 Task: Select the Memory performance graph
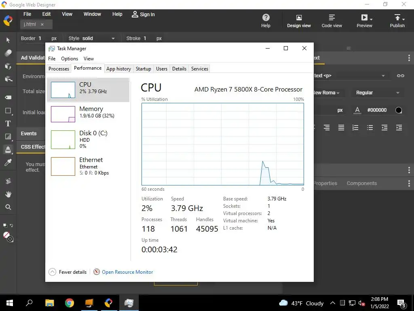click(x=88, y=114)
